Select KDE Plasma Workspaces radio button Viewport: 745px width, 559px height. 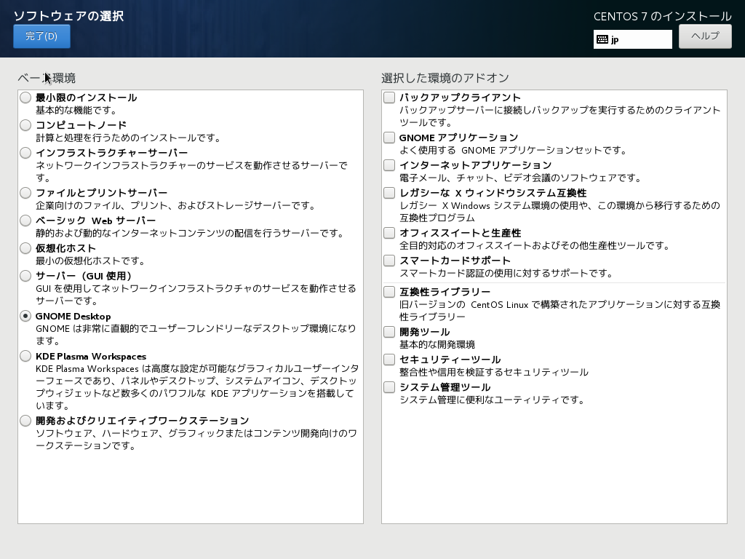pyautogui.click(x=25, y=356)
